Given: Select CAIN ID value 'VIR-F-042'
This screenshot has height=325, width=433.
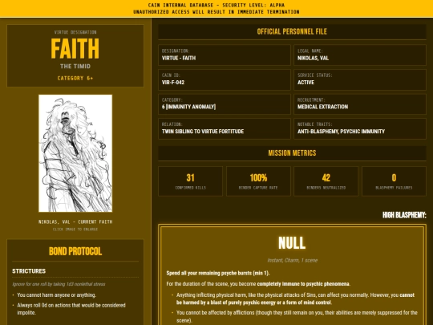Looking at the screenshot, I should tap(173, 83).
